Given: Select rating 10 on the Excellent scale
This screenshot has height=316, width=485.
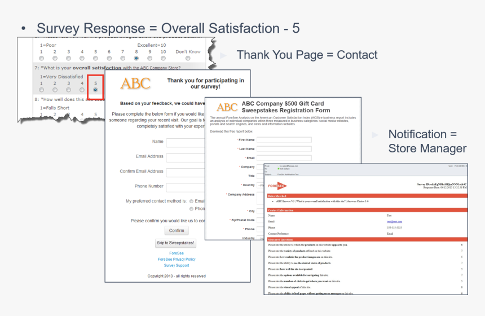Looking at the screenshot, I should tap(163, 58).
